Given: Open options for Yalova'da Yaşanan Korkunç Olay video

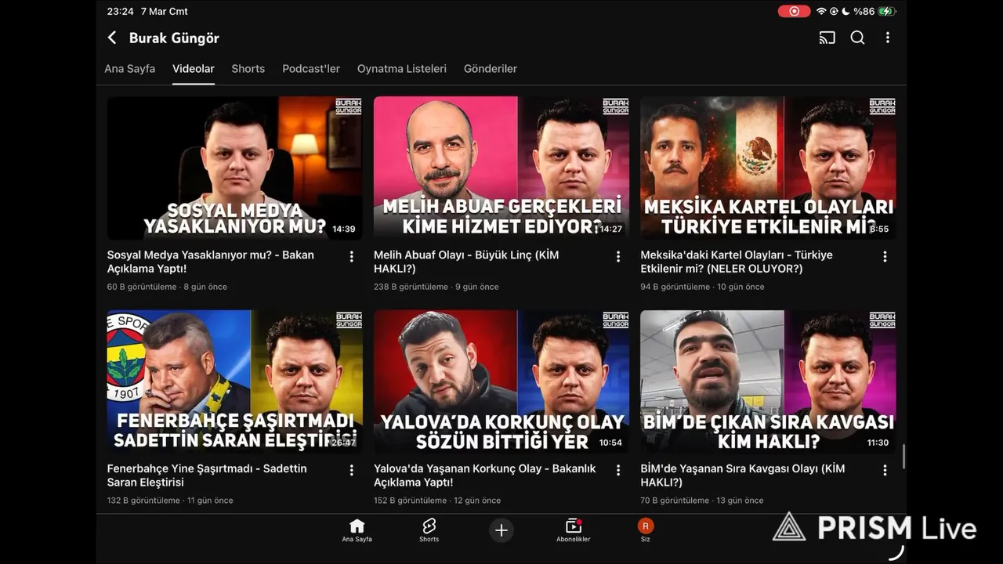Looking at the screenshot, I should 617,470.
